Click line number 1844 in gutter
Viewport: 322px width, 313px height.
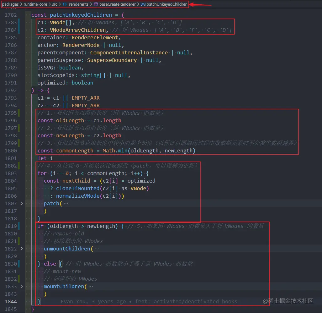(11, 301)
